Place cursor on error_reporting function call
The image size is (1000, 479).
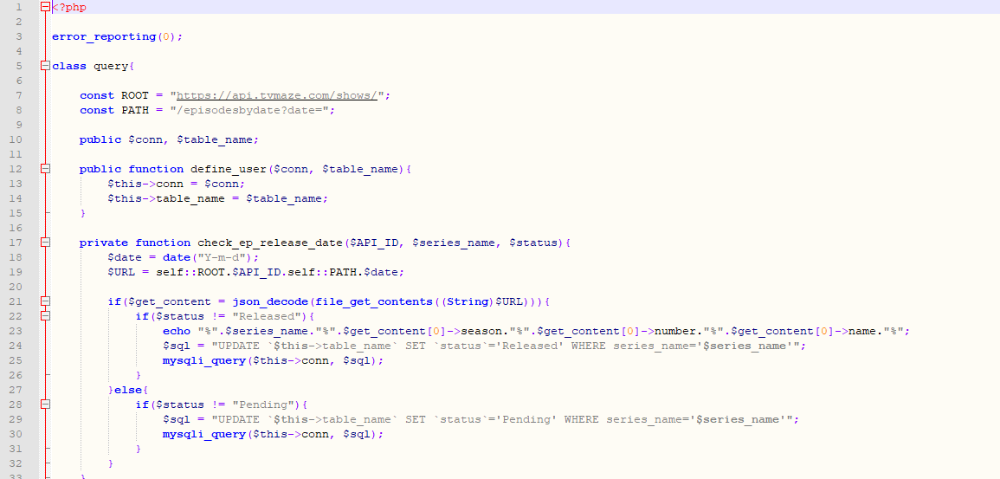coord(102,36)
